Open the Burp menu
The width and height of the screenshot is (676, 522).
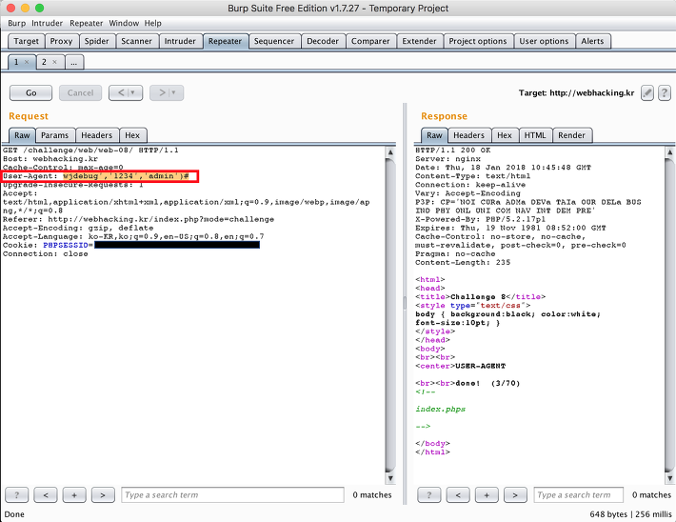(x=16, y=23)
